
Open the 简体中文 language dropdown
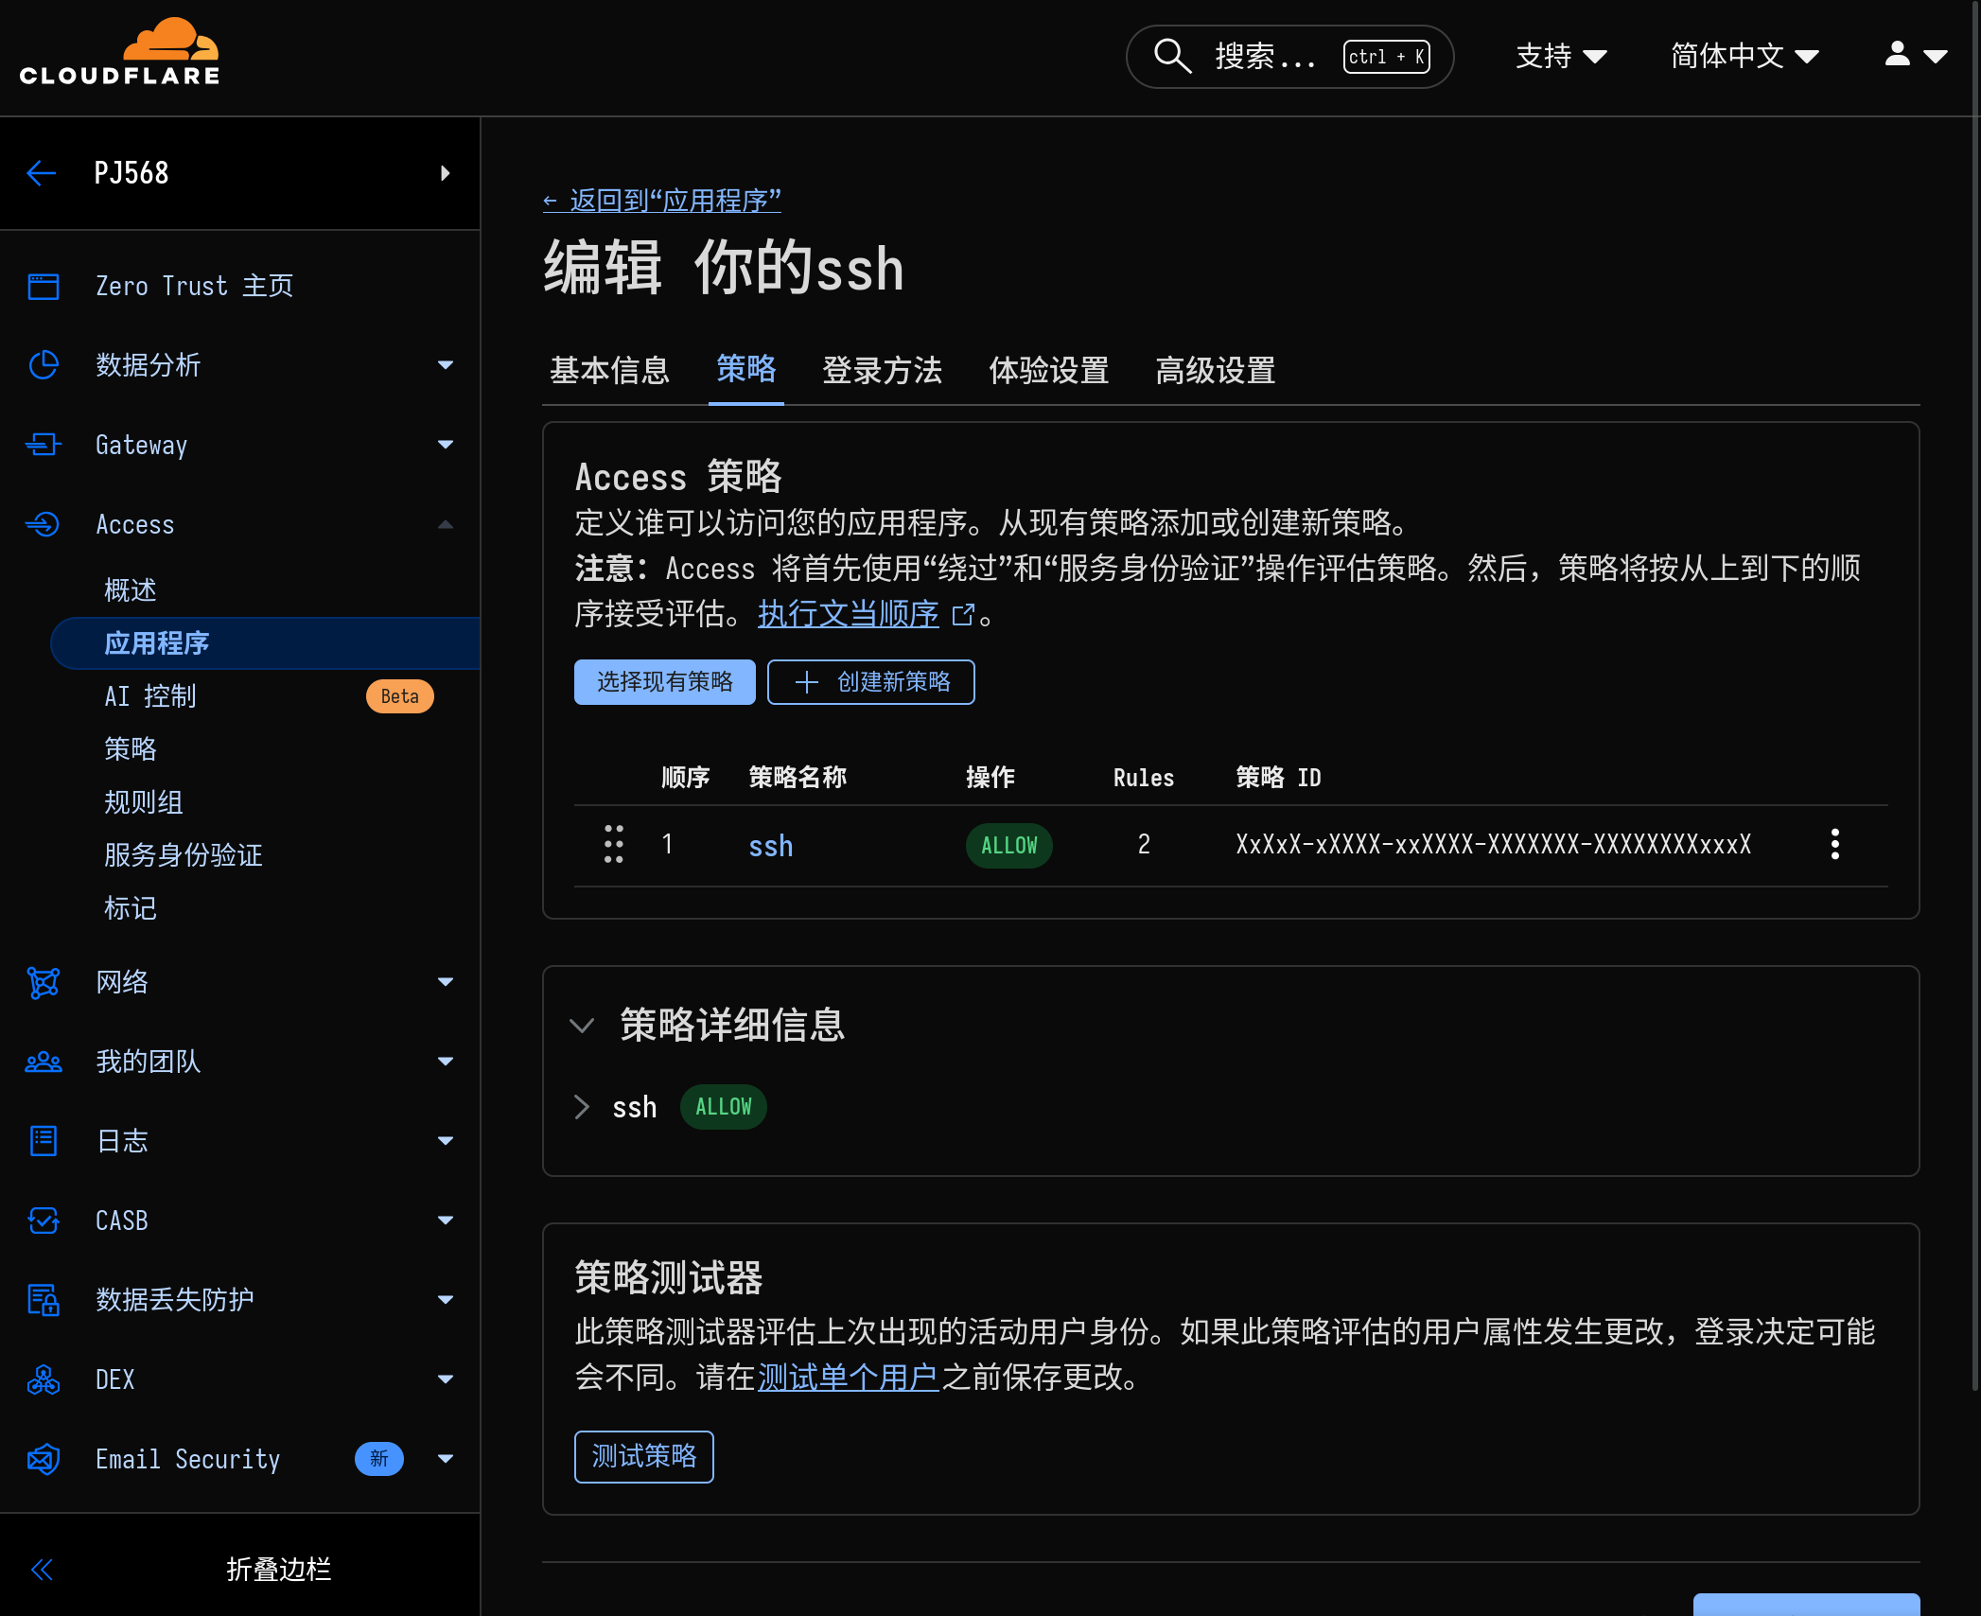pyautogui.click(x=1744, y=56)
